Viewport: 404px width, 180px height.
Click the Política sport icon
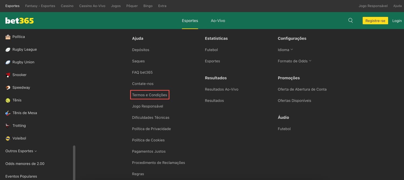point(8,37)
